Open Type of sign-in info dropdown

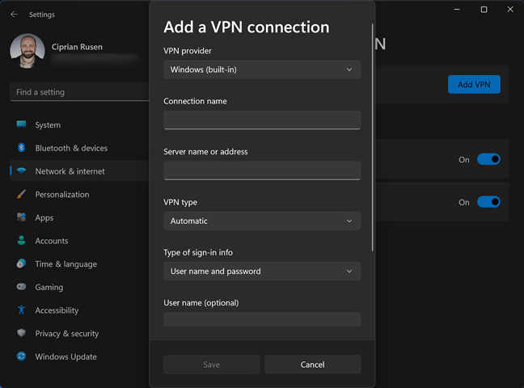point(262,271)
